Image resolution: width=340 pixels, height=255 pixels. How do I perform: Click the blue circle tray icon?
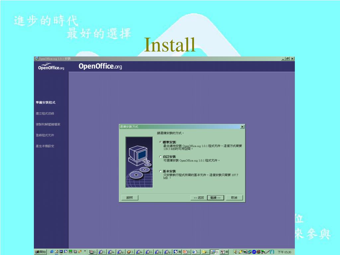pos(254,252)
